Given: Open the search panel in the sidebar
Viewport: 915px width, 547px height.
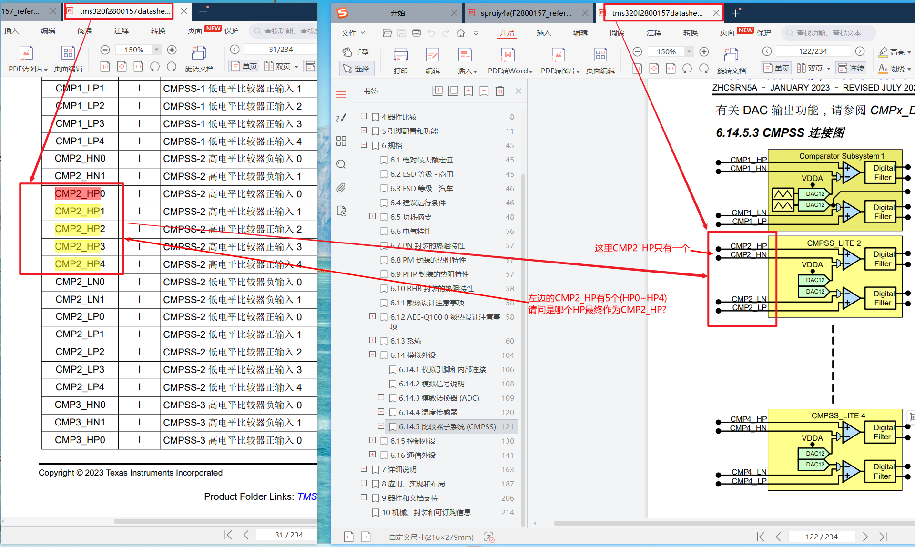Looking at the screenshot, I should click(341, 164).
